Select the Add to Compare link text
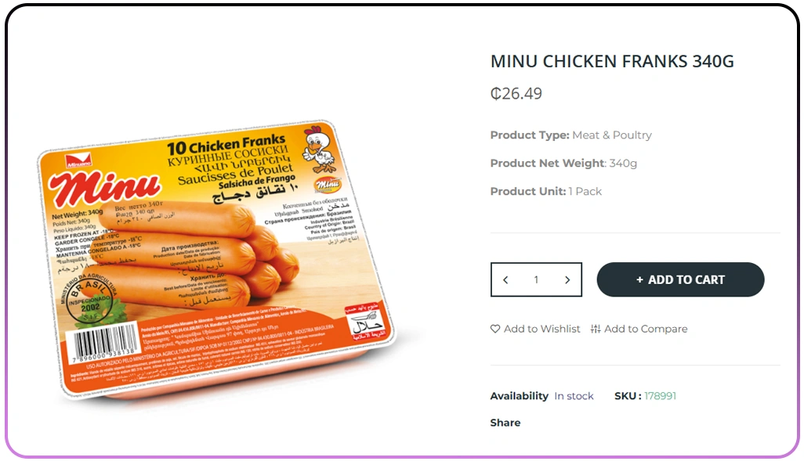The height and width of the screenshot is (461, 804). click(646, 329)
